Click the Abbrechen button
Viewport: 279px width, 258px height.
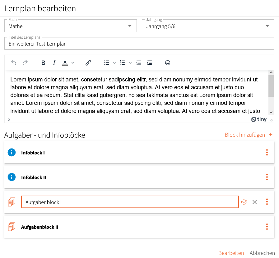[x=262, y=253]
